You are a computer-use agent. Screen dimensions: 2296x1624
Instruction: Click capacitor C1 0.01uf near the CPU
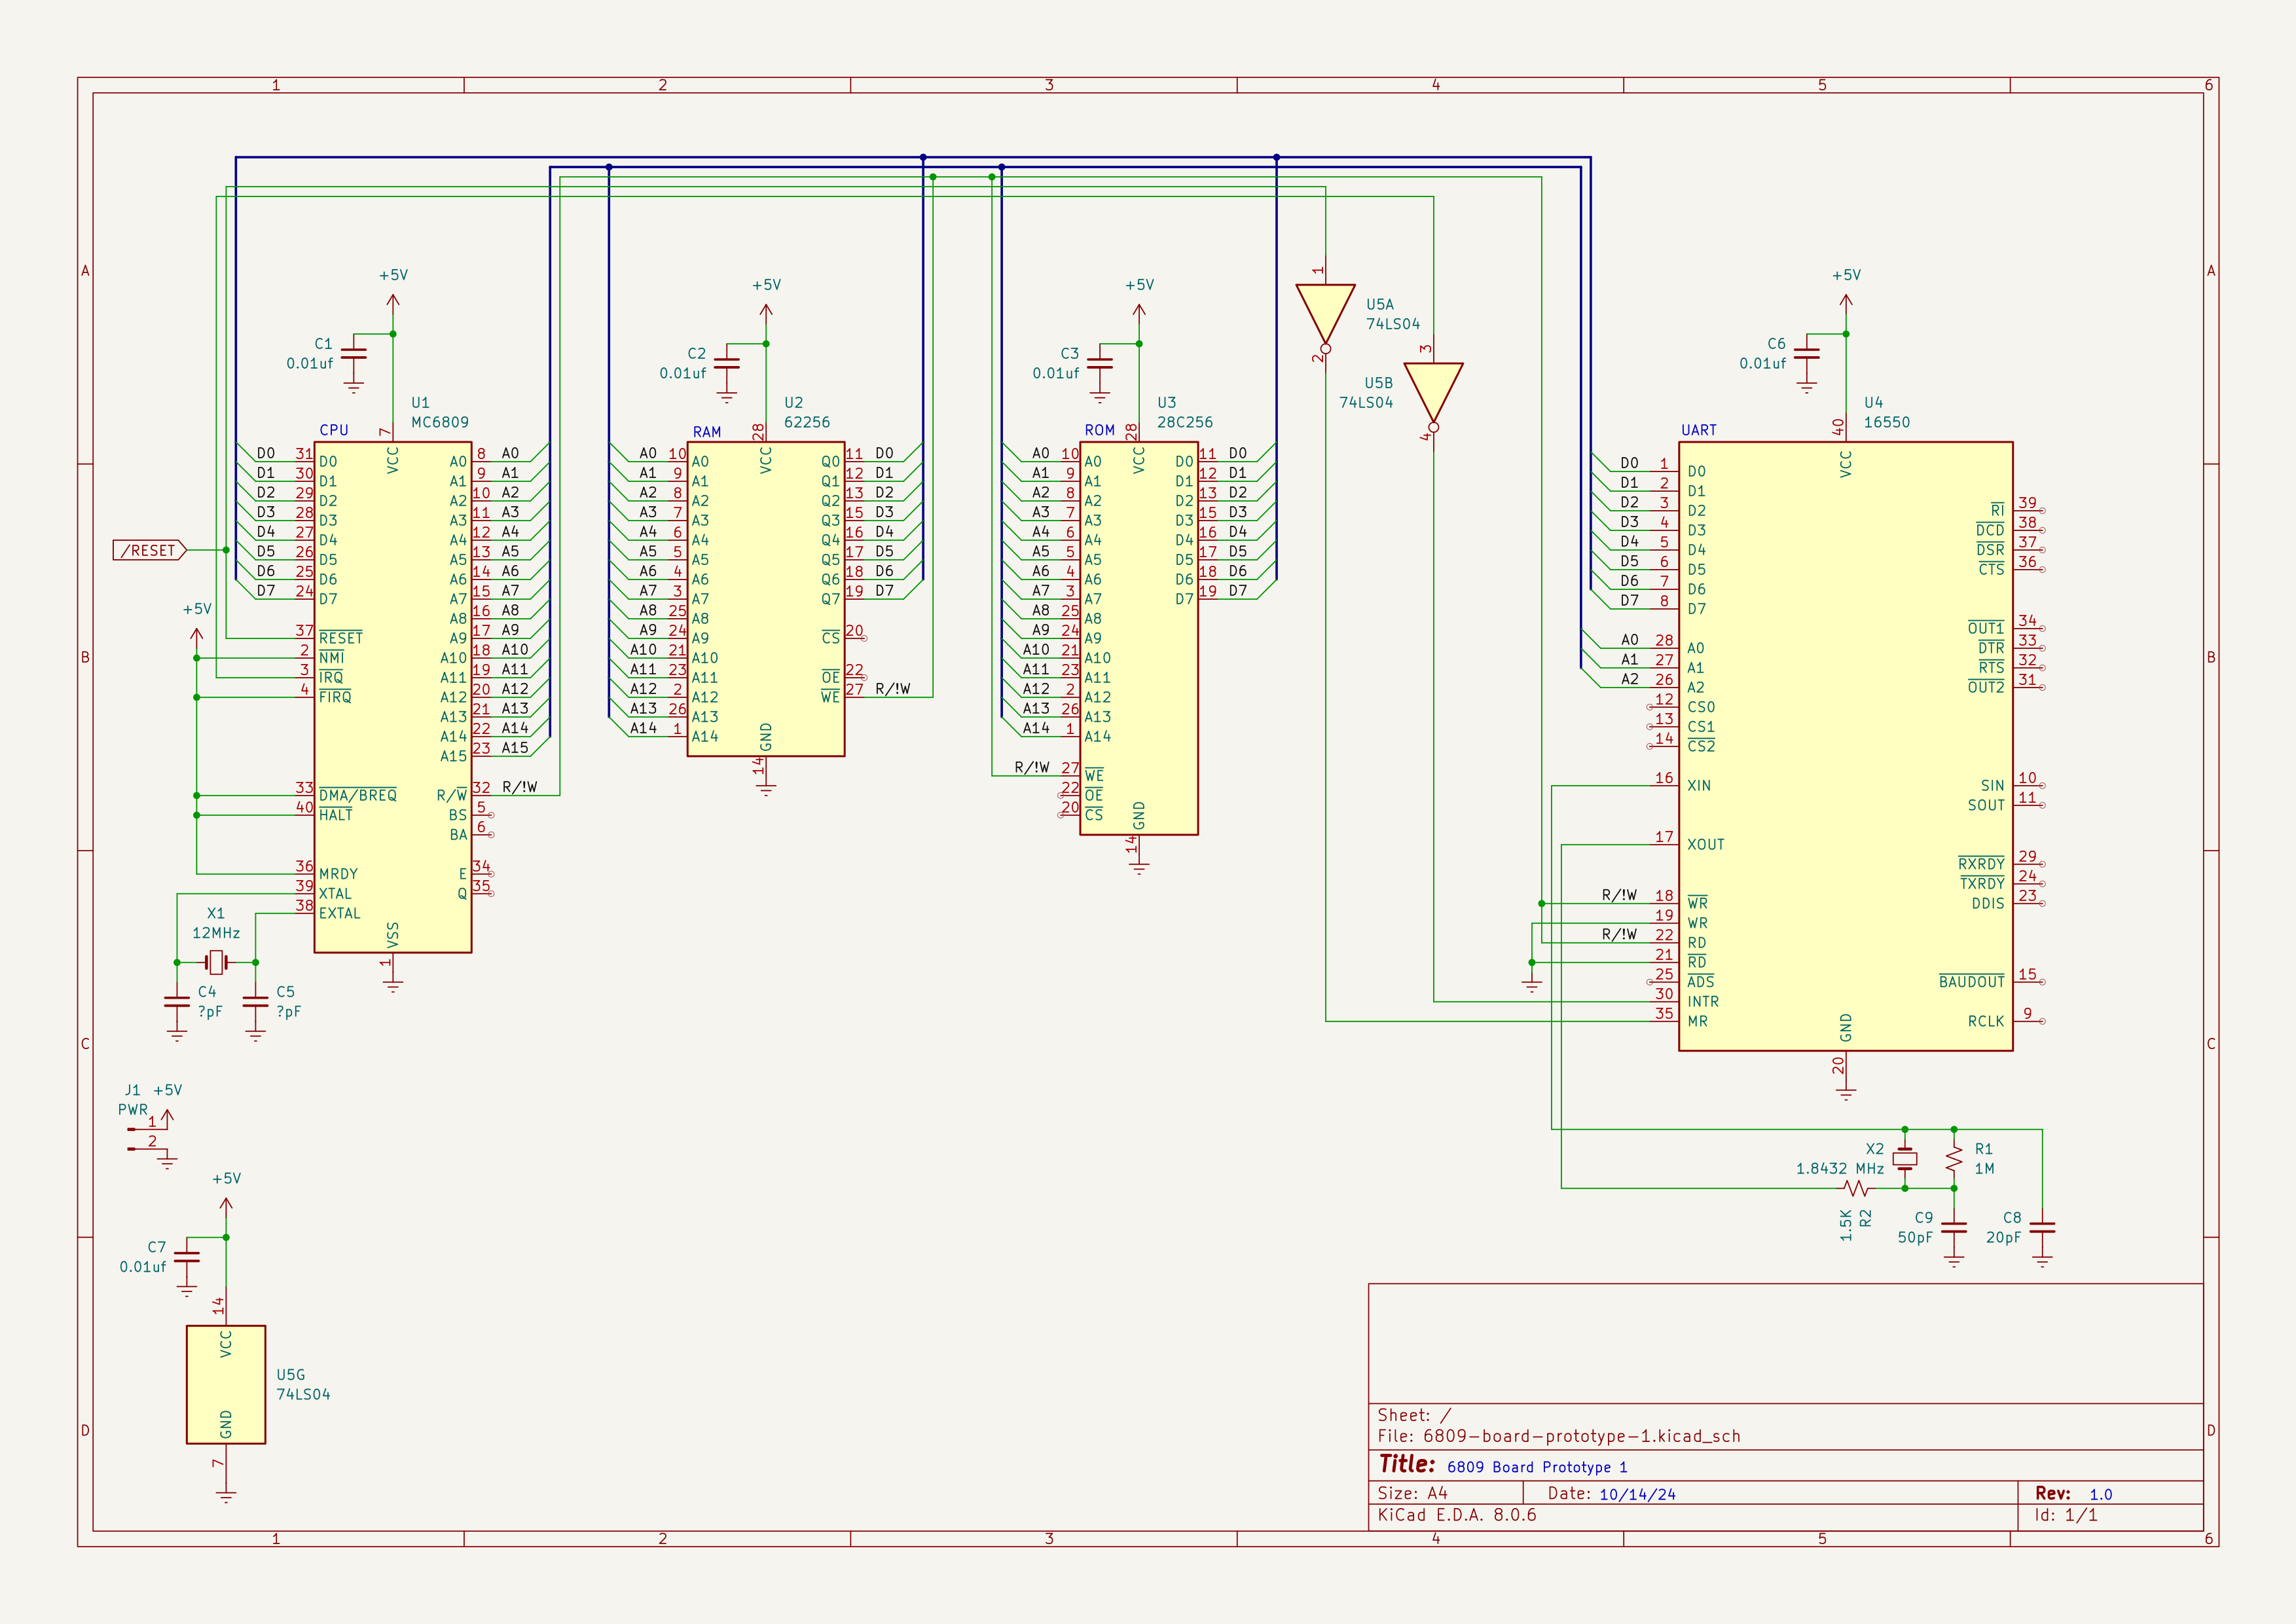point(354,353)
